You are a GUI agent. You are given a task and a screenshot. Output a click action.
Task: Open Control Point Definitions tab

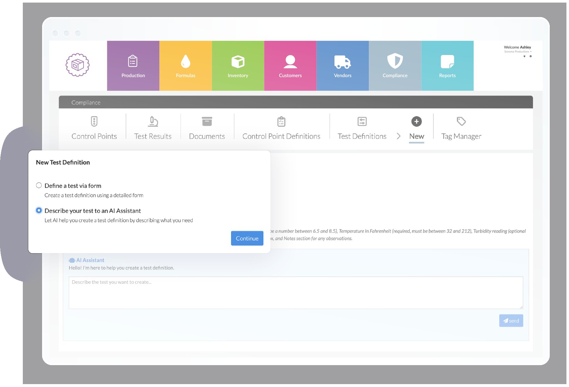coord(281,129)
